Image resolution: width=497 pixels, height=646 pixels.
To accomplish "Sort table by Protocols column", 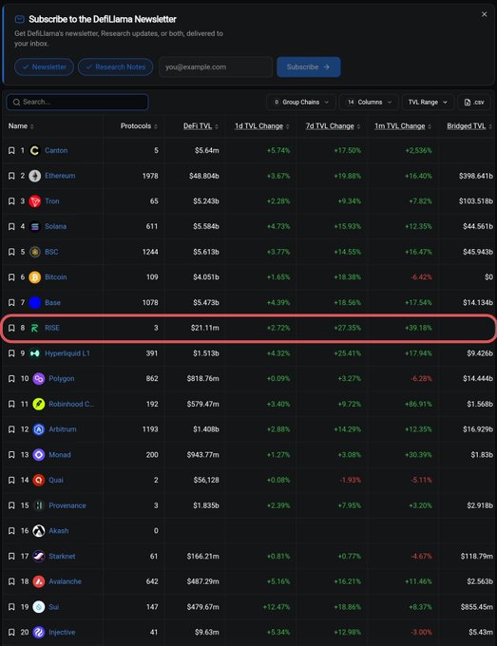I will pyautogui.click(x=139, y=126).
